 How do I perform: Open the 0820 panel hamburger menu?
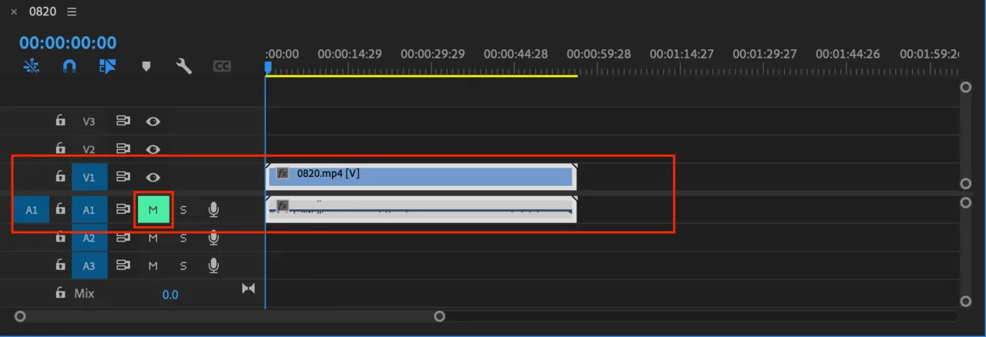[72, 12]
